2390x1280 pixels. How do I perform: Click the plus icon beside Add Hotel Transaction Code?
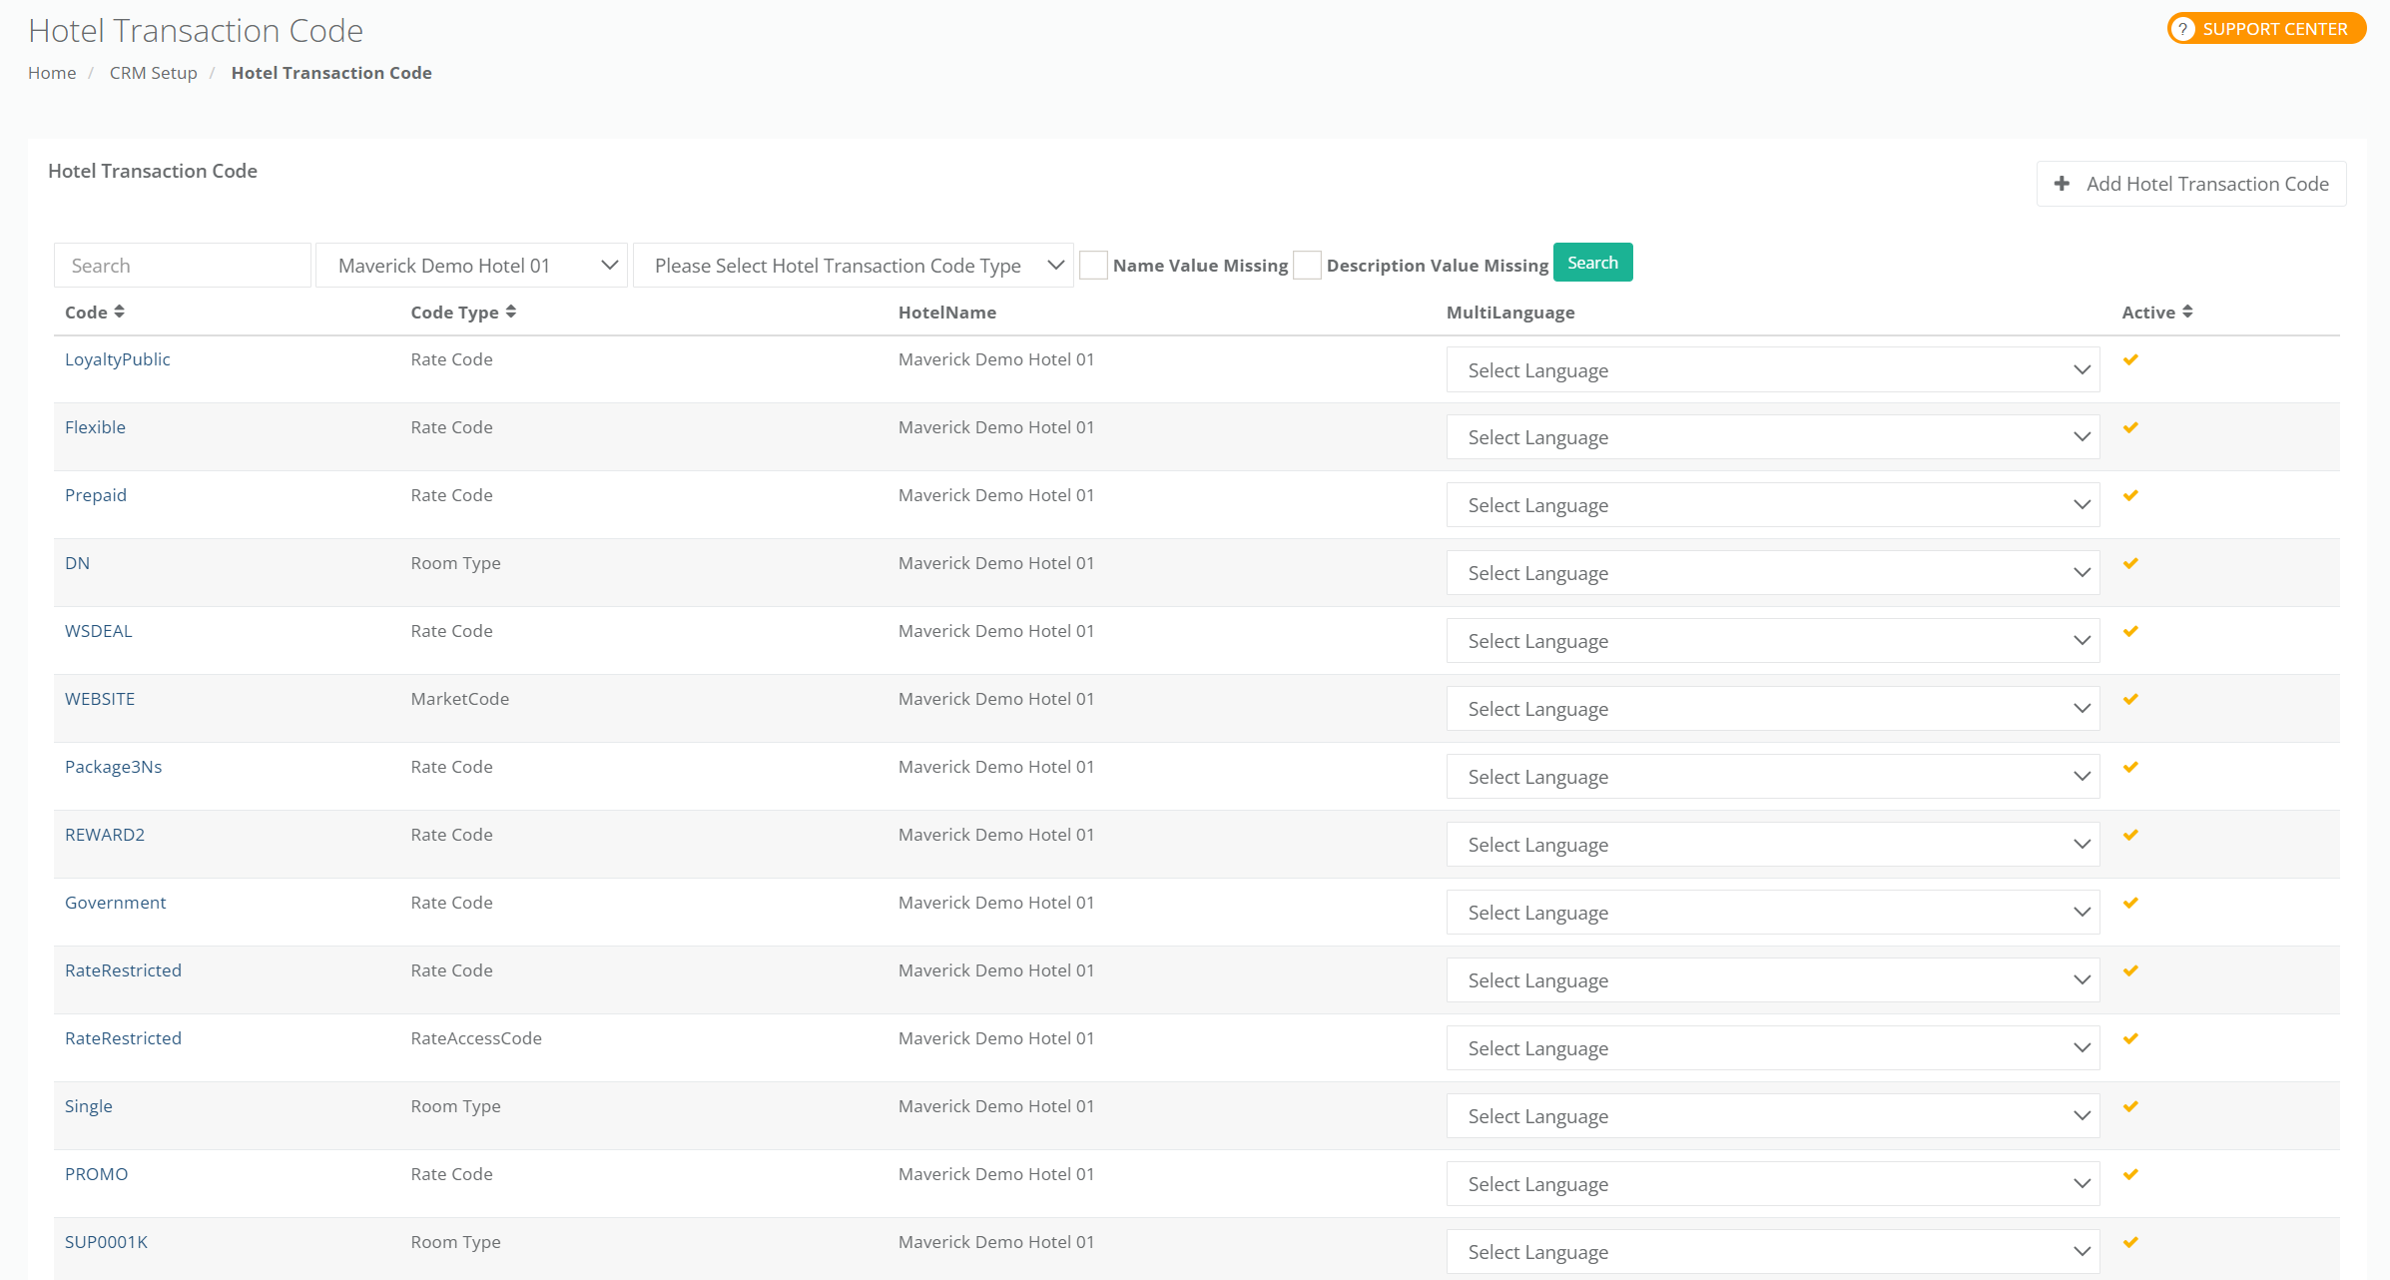[x=2062, y=184]
